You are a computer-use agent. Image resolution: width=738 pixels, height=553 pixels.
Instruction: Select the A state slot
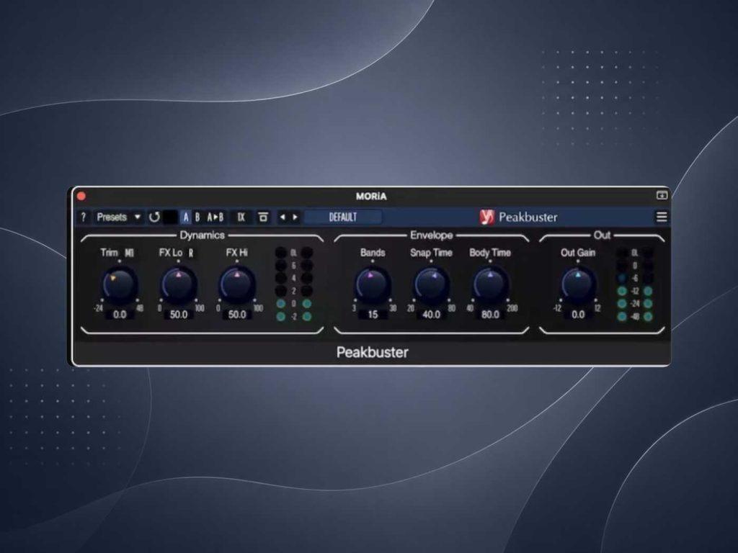185,217
